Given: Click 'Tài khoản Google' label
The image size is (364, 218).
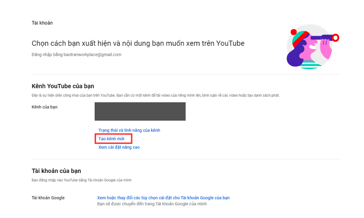Looking at the screenshot, I should 48,198.
